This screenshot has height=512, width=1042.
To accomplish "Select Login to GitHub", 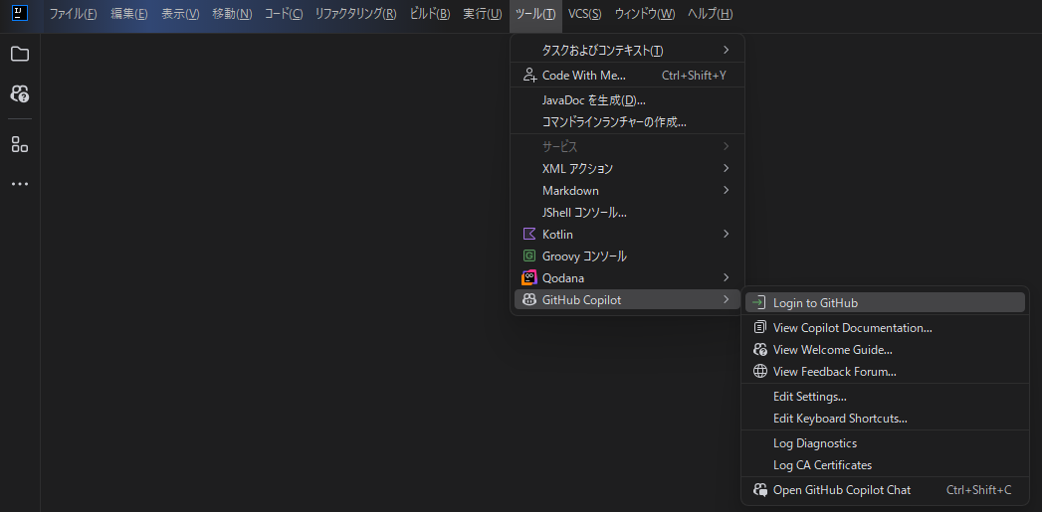I will (885, 303).
